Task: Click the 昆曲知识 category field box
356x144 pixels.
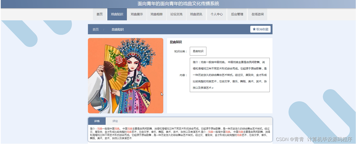Action: tap(198, 51)
